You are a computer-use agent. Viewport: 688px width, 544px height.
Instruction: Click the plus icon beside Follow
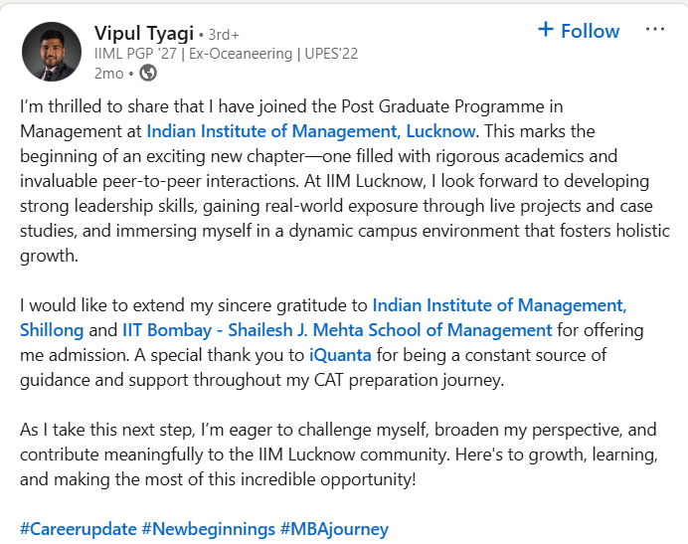pos(545,30)
